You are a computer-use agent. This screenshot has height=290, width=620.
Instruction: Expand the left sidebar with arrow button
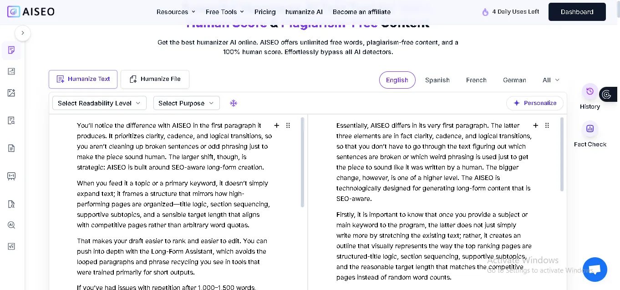pos(23,33)
